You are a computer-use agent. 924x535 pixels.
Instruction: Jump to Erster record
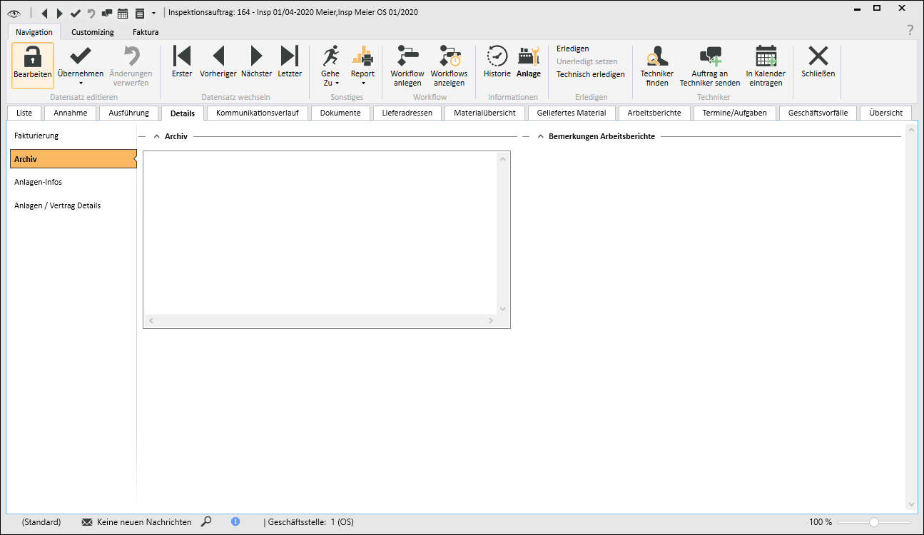click(x=182, y=61)
